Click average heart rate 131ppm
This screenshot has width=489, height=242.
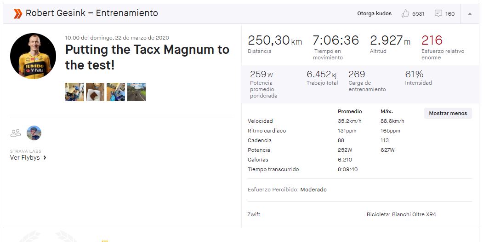click(x=347, y=131)
